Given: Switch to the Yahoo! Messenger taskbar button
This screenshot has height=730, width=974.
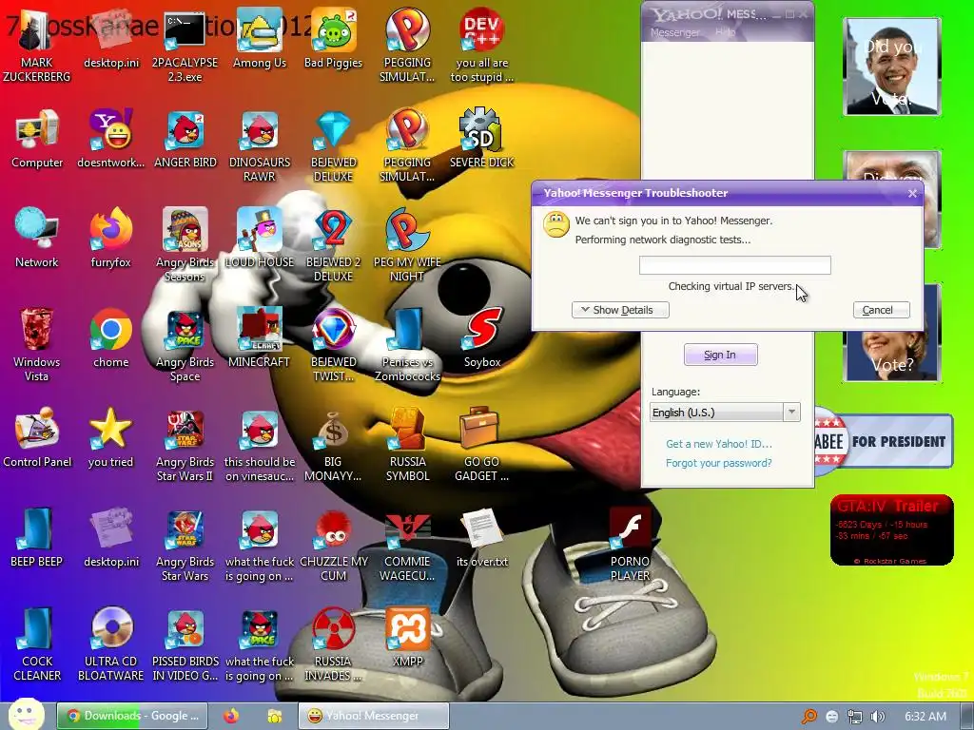Looking at the screenshot, I should 373,716.
